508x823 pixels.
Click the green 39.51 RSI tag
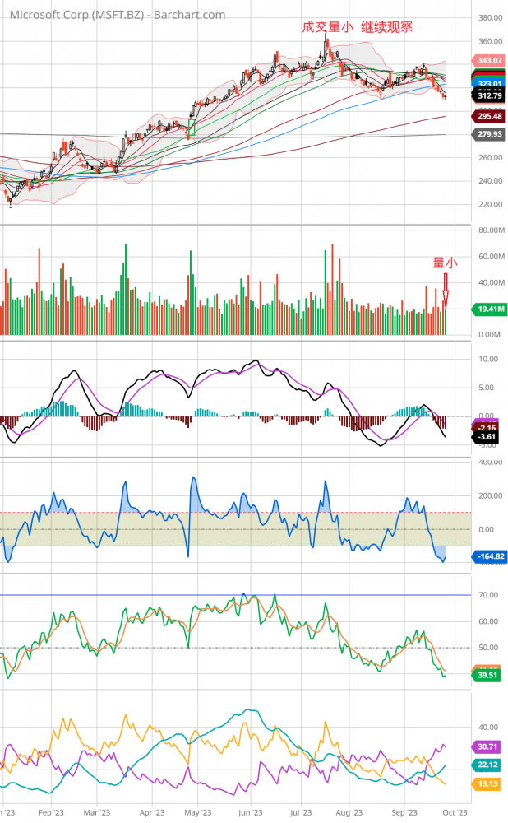pyautogui.click(x=490, y=675)
